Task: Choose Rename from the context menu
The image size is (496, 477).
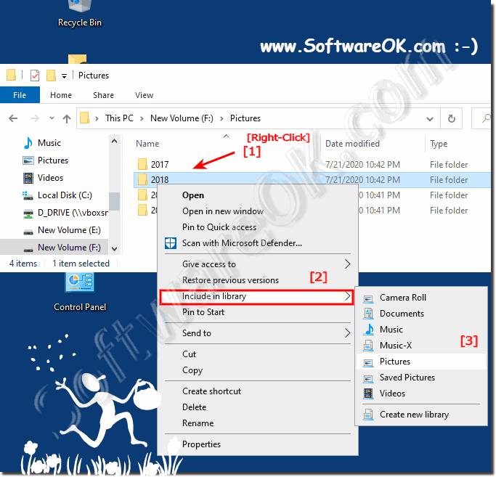Action: (x=258, y=423)
